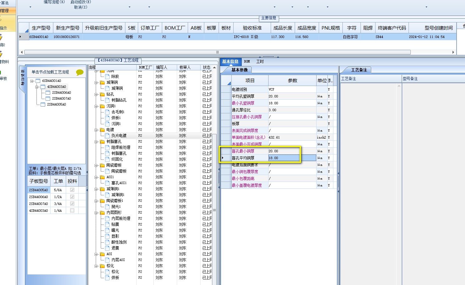Collapse the 棕化 process group
The height and width of the screenshot is (285, 465).
pyautogui.click(x=96, y=266)
